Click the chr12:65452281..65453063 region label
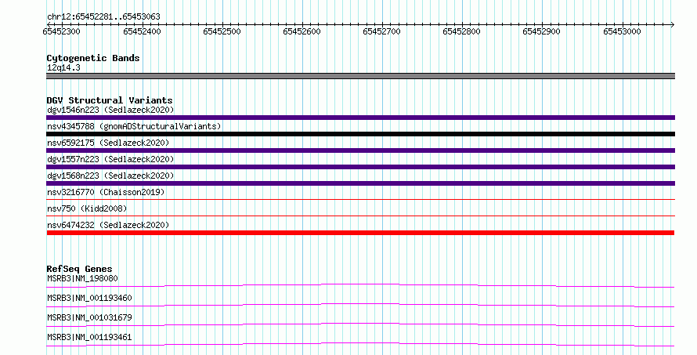Image resolution: width=697 pixels, height=355 pixels. point(103,16)
